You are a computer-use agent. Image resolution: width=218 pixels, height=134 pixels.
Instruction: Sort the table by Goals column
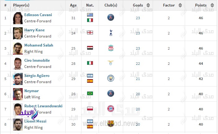148,5
